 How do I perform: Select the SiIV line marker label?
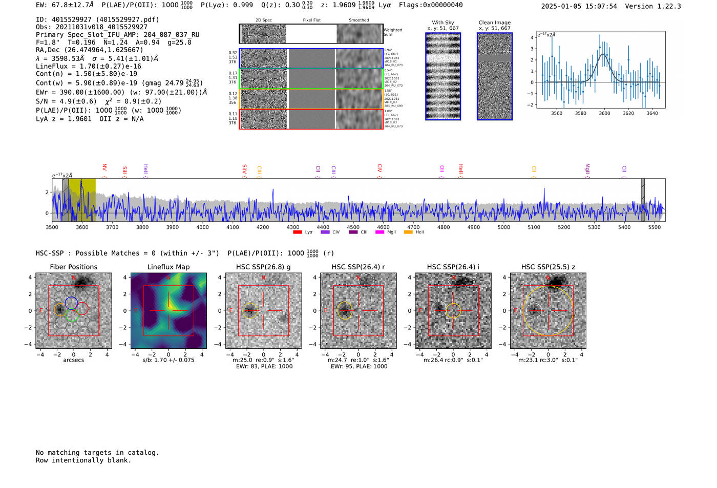tap(244, 168)
